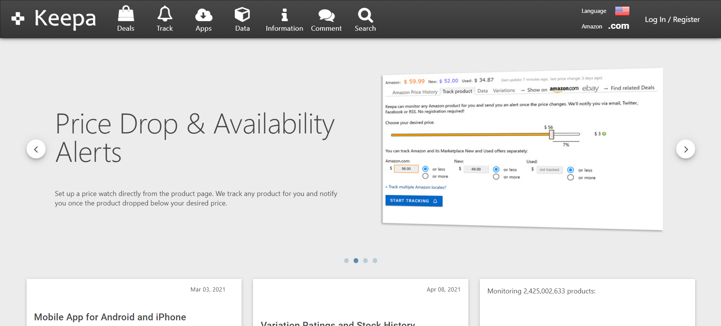Go to previous carousel slide arrow
The height and width of the screenshot is (326, 721).
point(36,149)
